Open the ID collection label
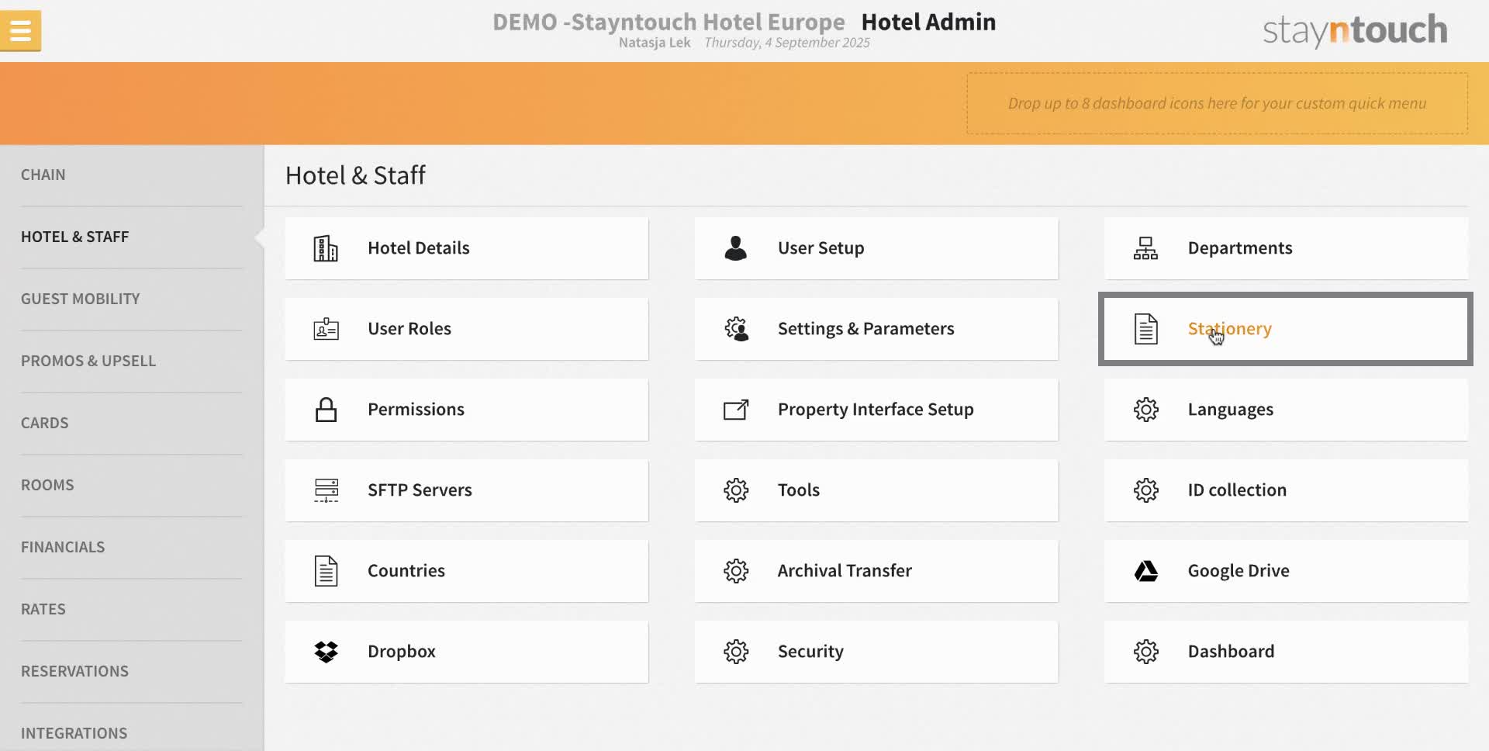1489x751 pixels. pos(1237,490)
